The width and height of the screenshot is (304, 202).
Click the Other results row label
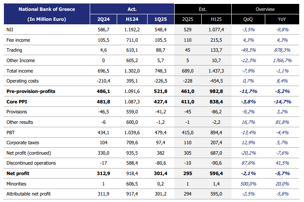click(x=20, y=122)
